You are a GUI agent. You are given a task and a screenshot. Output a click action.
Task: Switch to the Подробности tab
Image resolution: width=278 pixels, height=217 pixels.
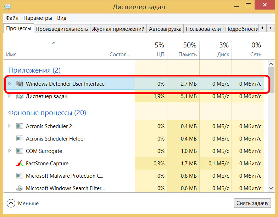click(241, 29)
